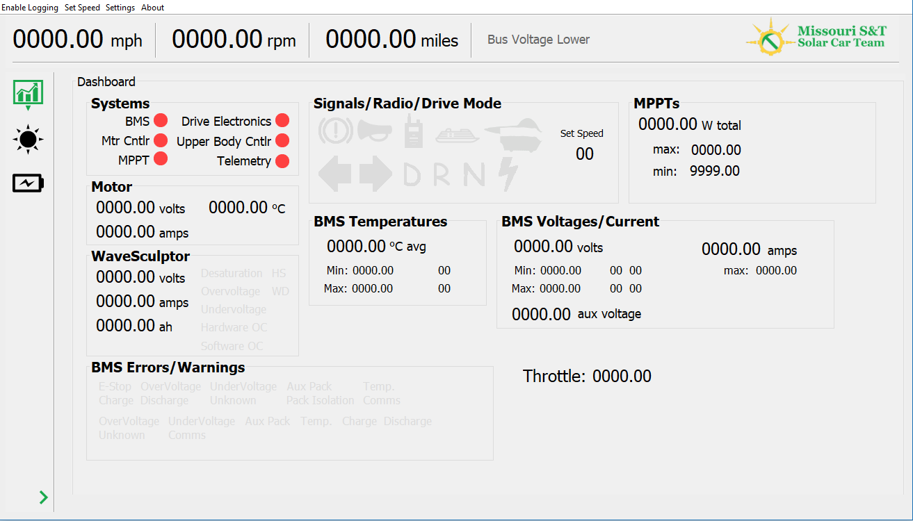
Task: Click the lightning bolt indicator
Action: [509, 174]
